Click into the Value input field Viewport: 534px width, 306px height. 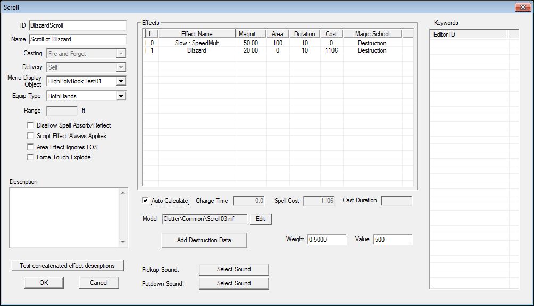point(393,240)
